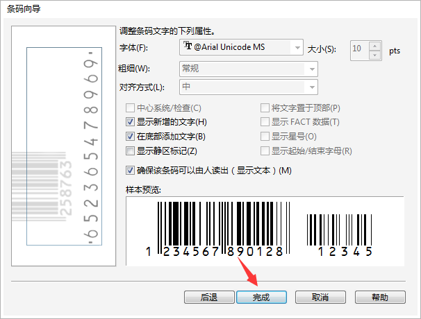
Task: Click the pts unit label
Action: click(395, 51)
